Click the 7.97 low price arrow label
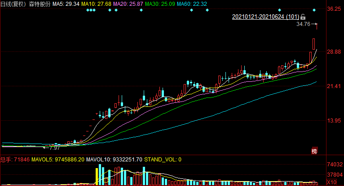344x186 pixels. click(52, 147)
